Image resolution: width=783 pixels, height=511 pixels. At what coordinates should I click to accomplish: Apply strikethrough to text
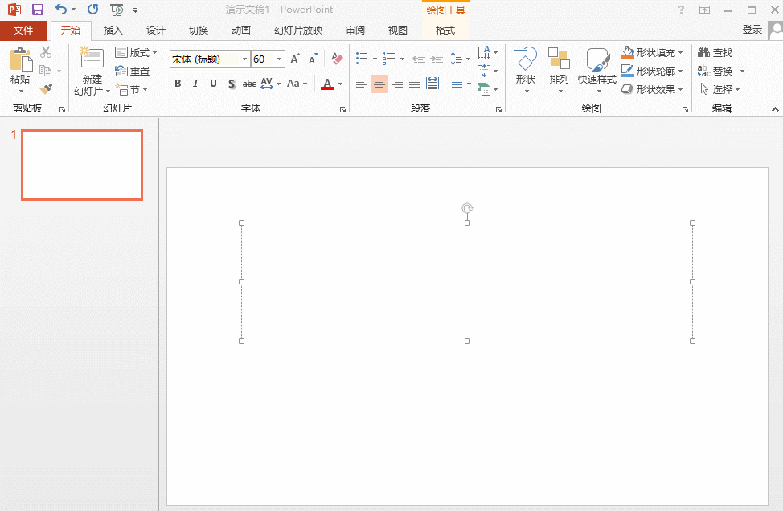[x=248, y=84]
